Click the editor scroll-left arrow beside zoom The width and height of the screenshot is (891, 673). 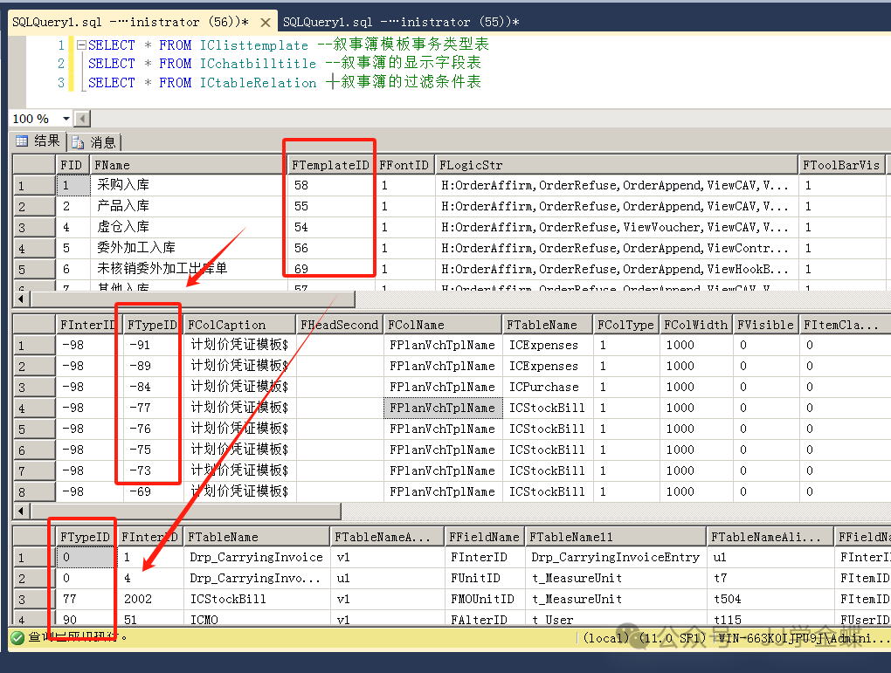click(x=82, y=119)
